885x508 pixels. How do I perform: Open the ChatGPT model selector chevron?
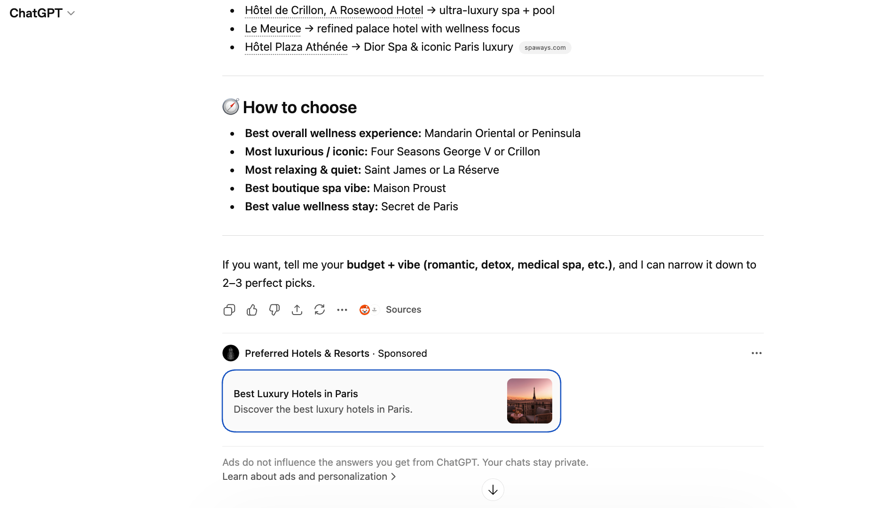71,13
